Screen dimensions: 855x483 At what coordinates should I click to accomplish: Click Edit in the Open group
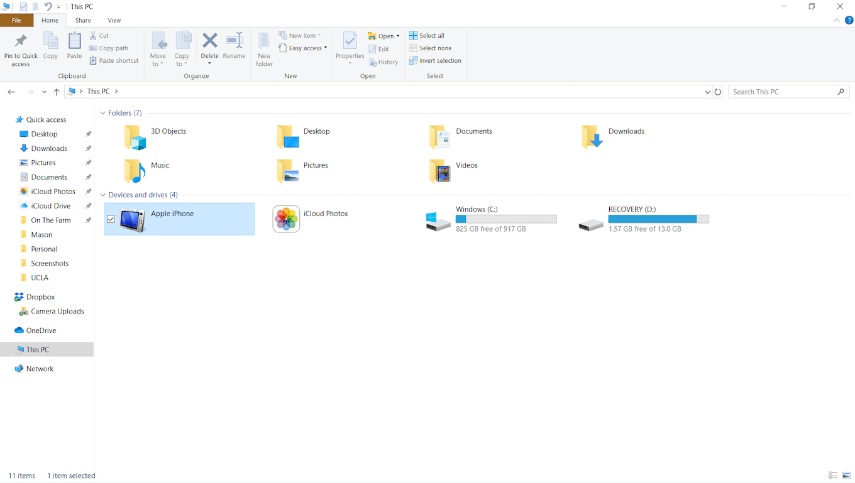[378, 49]
